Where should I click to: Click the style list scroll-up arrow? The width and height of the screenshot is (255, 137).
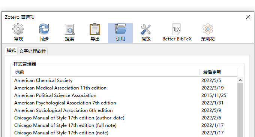(x=240, y=80)
